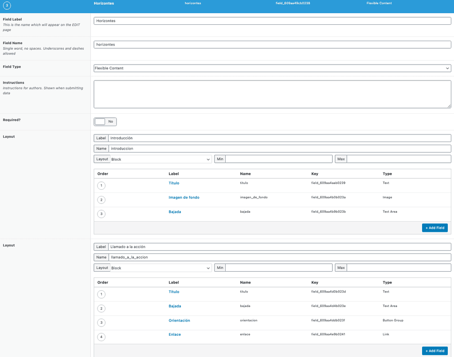Click inside the empty Instructions text area
Image resolution: width=454 pixels, height=357 pixels.
pos(271,94)
